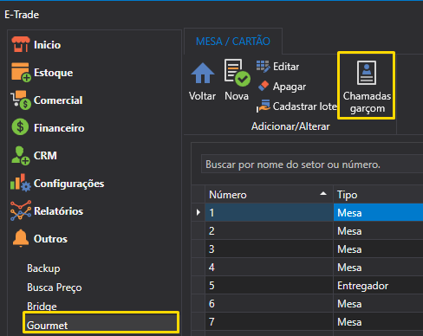Open the Estoque menu label
The height and width of the screenshot is (336, 423).
tap(53, 73)
